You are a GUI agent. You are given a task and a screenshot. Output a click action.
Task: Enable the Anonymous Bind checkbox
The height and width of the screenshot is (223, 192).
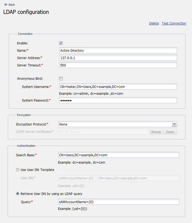coord(61,79)
